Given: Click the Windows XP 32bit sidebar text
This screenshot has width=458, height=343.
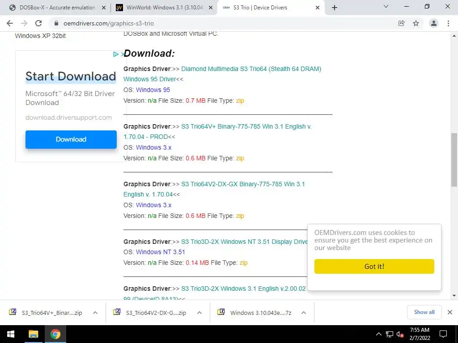Looking at the screenshot, I should click(40, 36).
